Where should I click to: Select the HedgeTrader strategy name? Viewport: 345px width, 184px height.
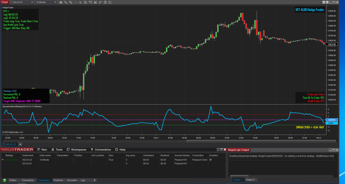12,160
